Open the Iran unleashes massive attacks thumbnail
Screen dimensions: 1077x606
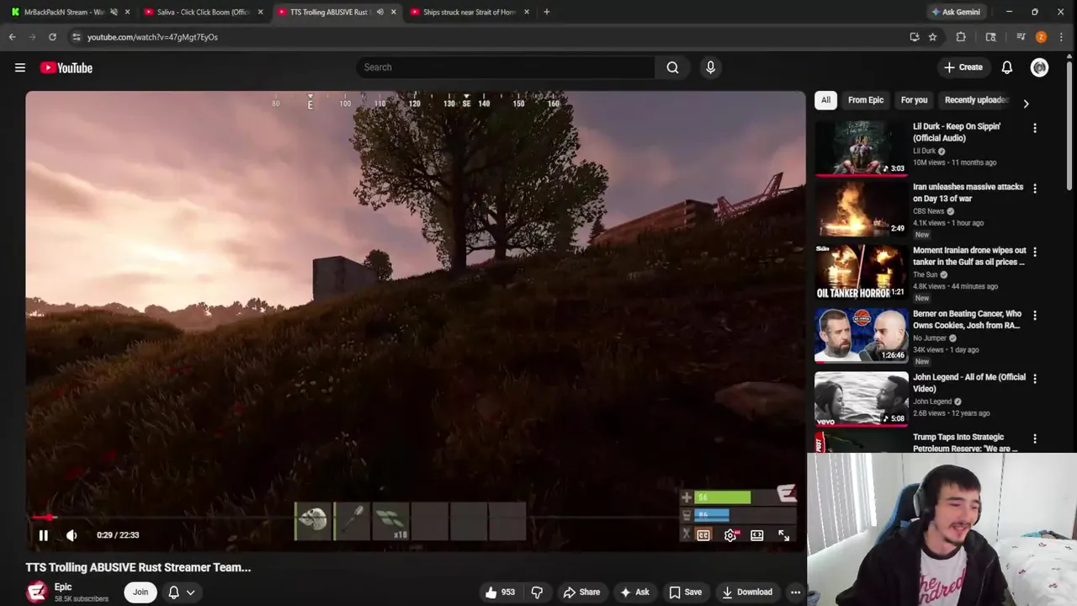(861, 209)
